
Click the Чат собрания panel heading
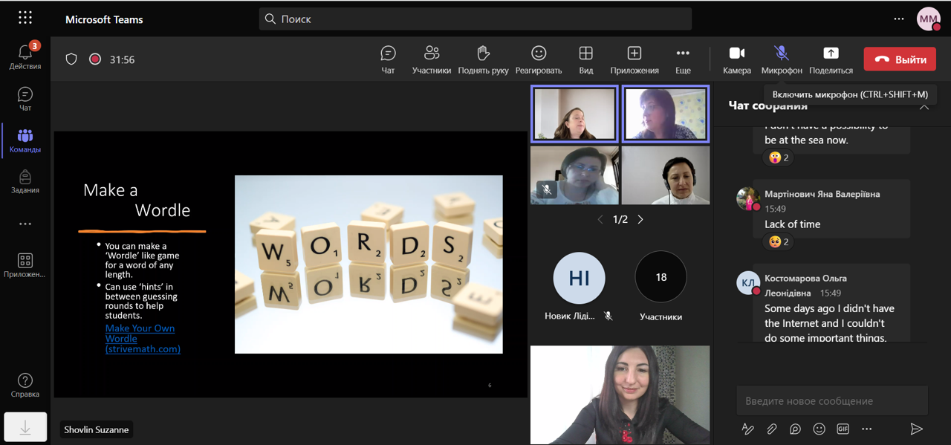[768, 105]
